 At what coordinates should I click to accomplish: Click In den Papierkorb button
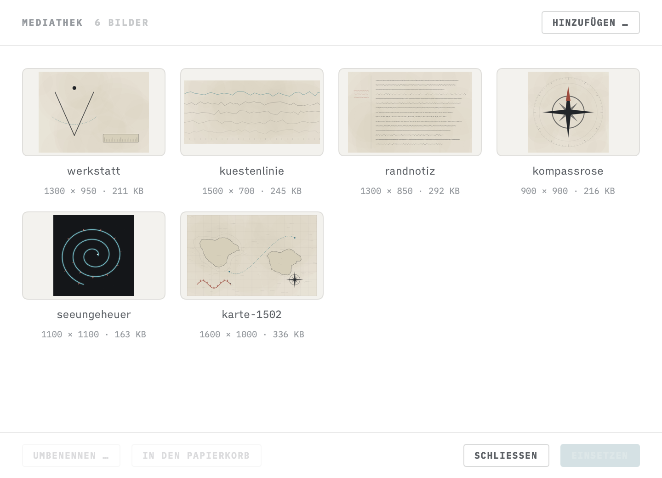coord(196,455)
